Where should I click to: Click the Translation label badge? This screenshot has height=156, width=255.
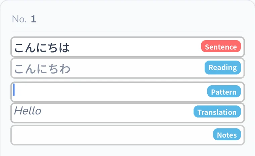217,112
